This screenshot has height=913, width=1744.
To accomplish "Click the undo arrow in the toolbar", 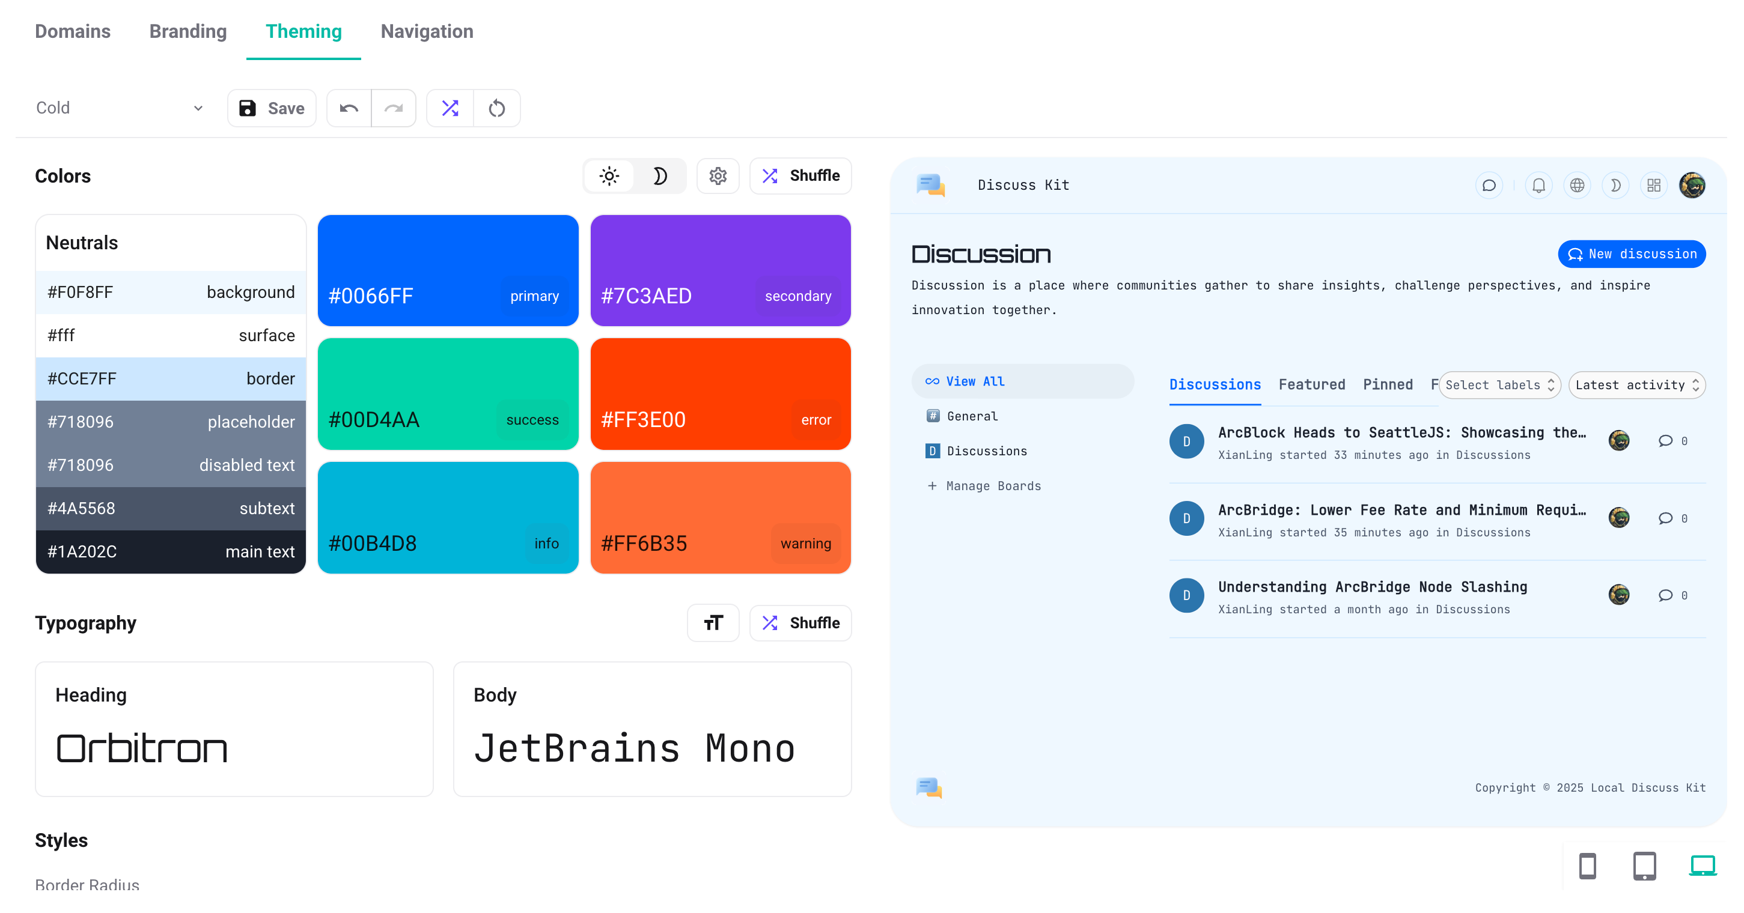I will (x=349, y=108).
